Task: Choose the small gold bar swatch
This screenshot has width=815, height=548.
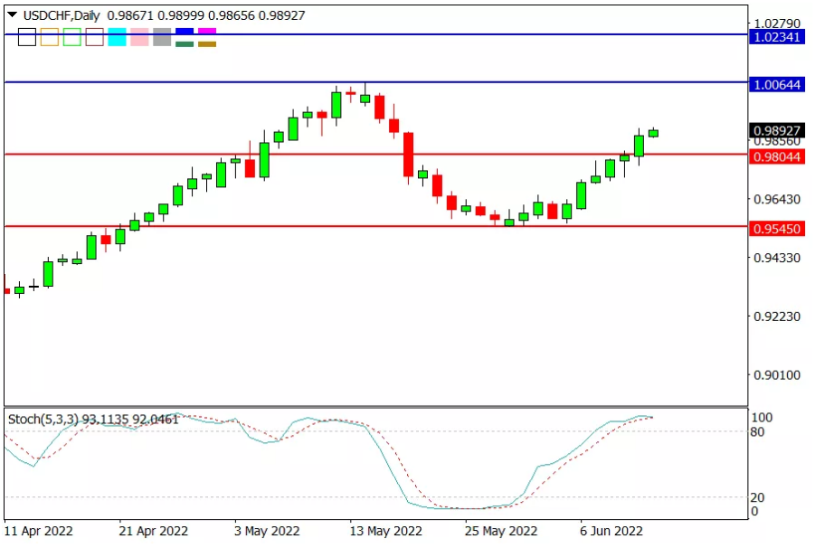Action: click(x=207, y=44)
